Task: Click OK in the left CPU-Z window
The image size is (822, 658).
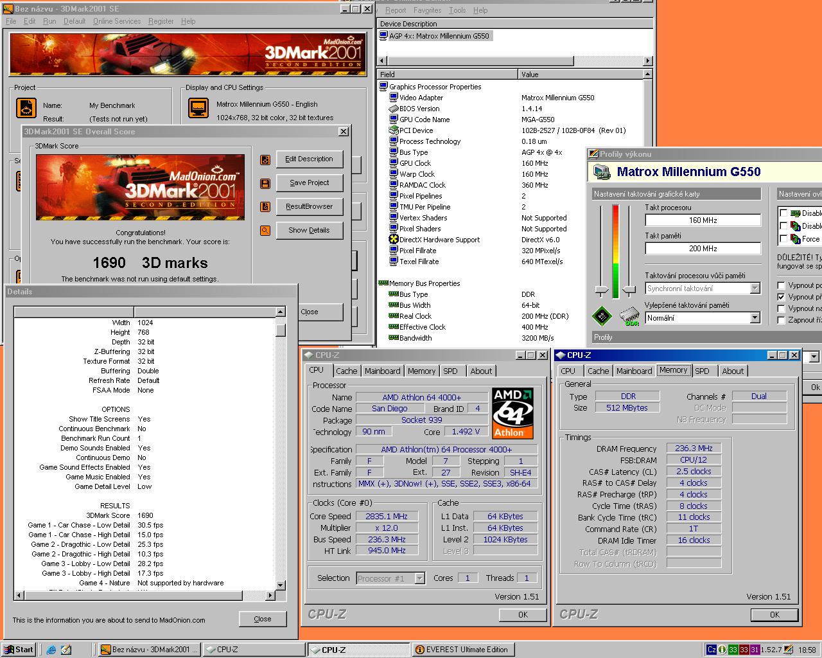Action: tap(523, 615)
